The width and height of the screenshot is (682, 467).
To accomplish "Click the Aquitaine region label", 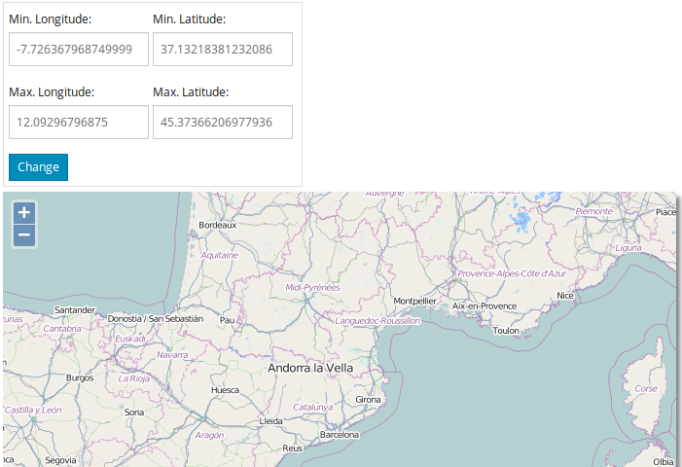I will tap(219, 255).
